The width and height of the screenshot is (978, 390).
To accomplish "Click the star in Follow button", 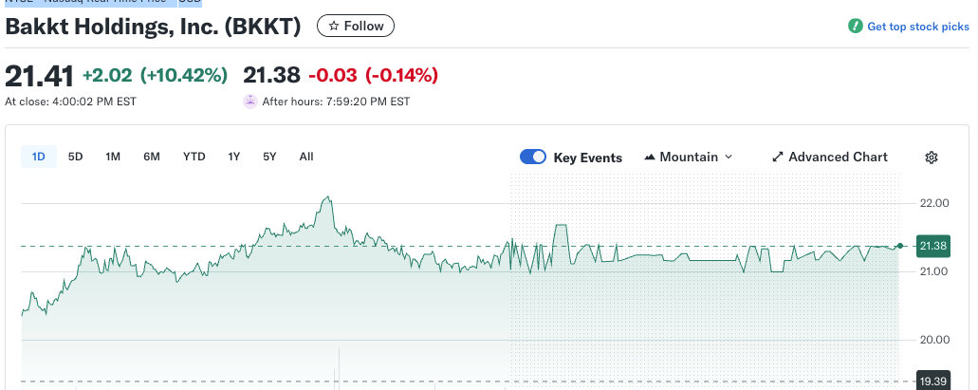I will (333, 27).
